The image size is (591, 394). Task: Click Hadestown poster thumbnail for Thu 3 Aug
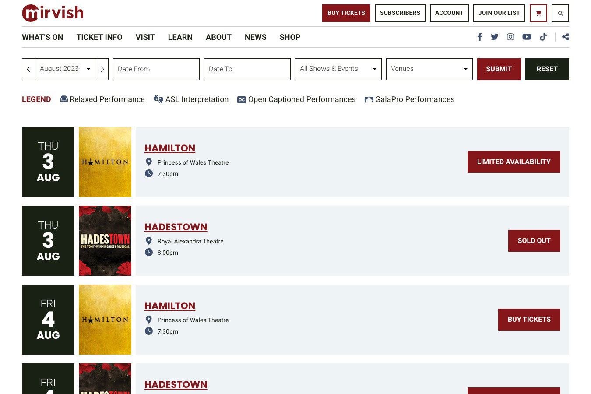(105, 241)
